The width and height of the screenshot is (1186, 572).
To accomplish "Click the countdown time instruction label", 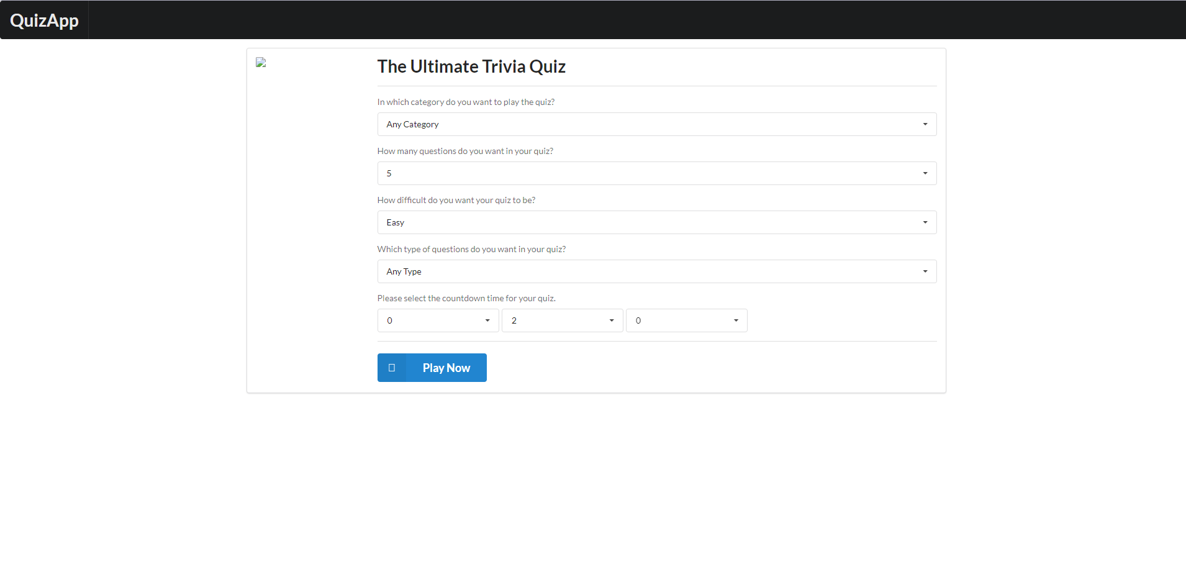I will (x=466, y=298).
